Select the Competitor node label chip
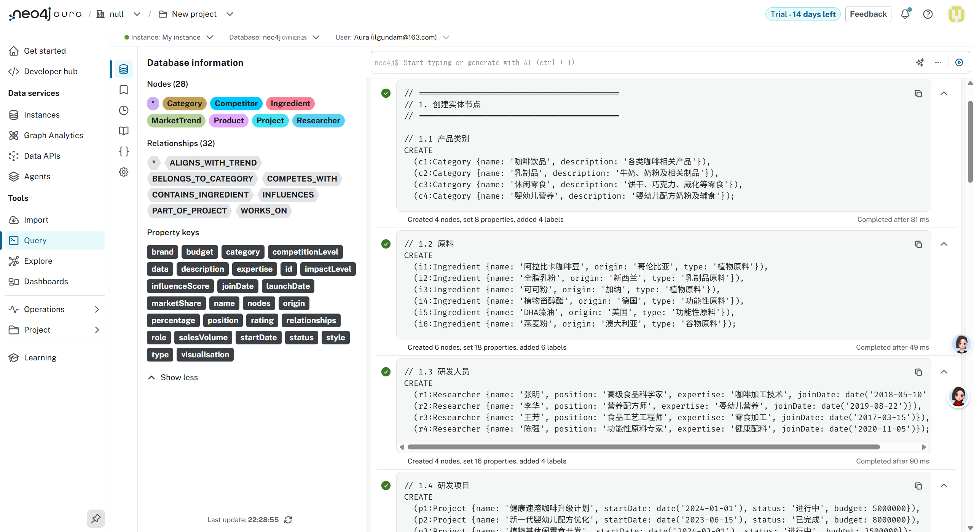 [x=236, y=104]
